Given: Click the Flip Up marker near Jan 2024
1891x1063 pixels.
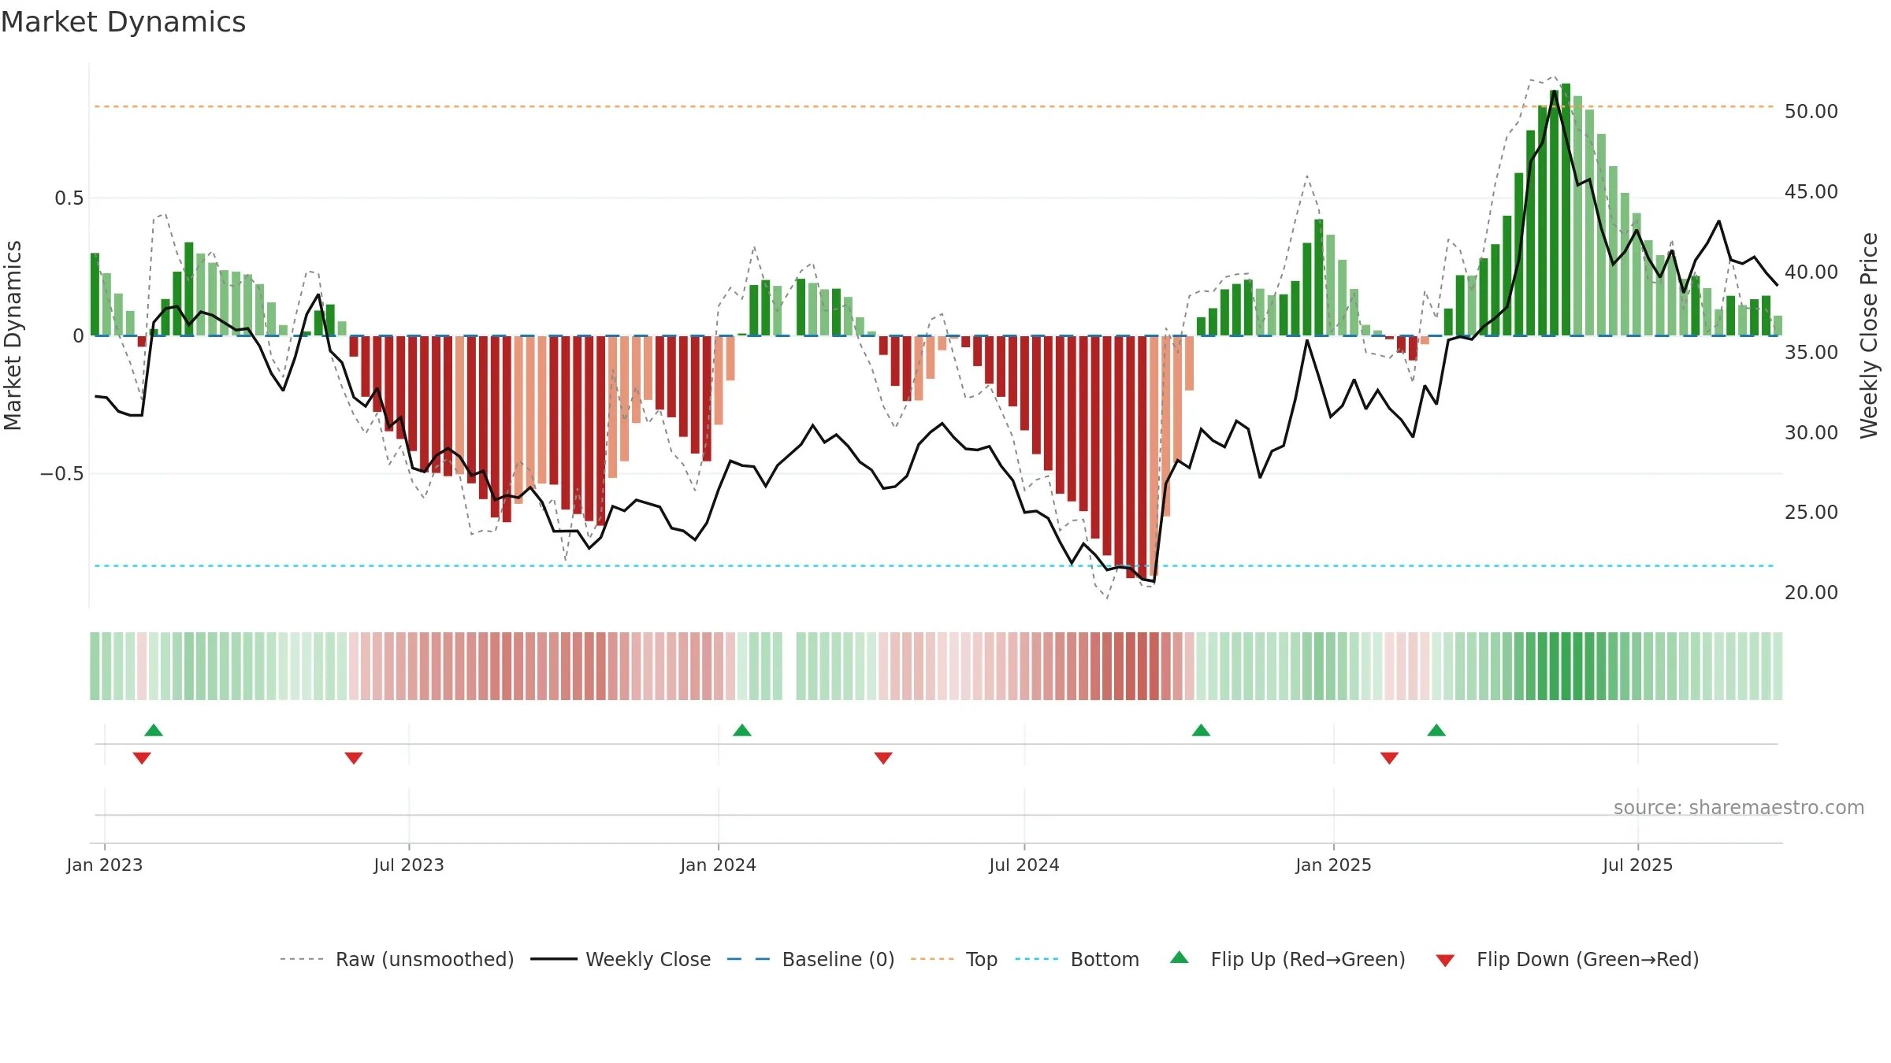Looking at the screenshot, I should pyautogui.click(x=742, y=730).
